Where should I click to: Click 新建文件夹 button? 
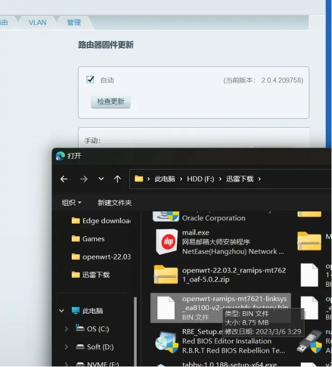pos(115,202)
